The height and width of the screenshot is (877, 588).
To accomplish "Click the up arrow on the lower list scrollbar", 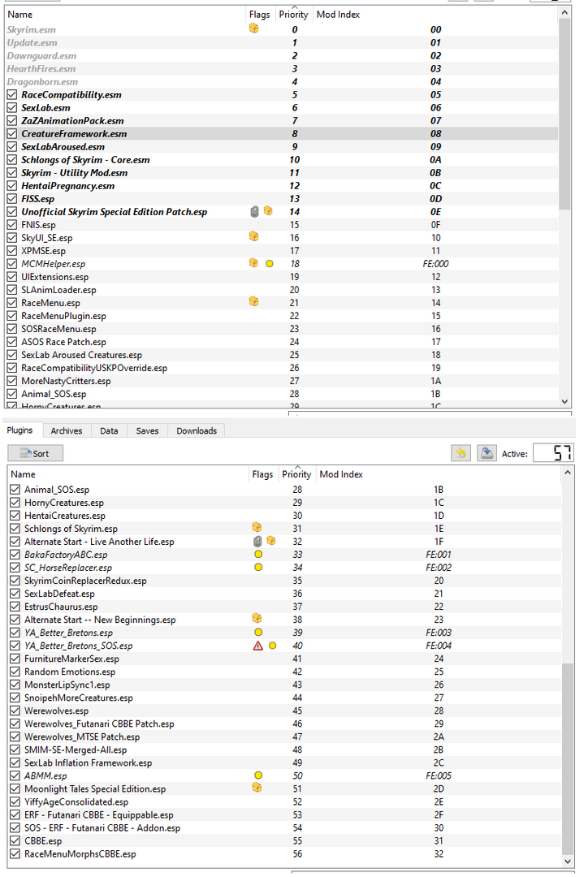I will pos(568,473).
